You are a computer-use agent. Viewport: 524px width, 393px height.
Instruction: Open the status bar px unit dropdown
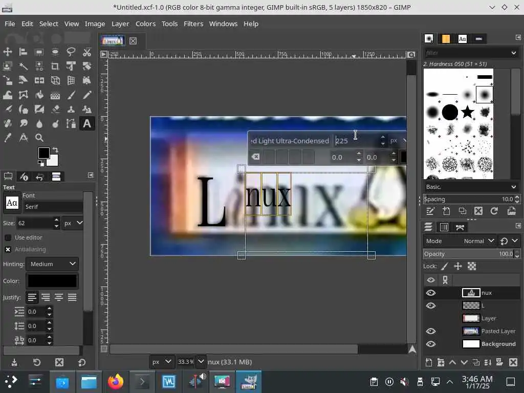tap(161, 362)
